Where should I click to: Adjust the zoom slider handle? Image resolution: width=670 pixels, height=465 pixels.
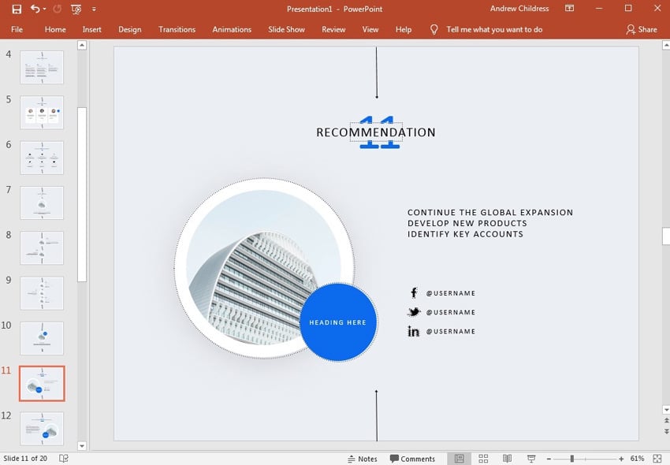(x=571, y=458)
